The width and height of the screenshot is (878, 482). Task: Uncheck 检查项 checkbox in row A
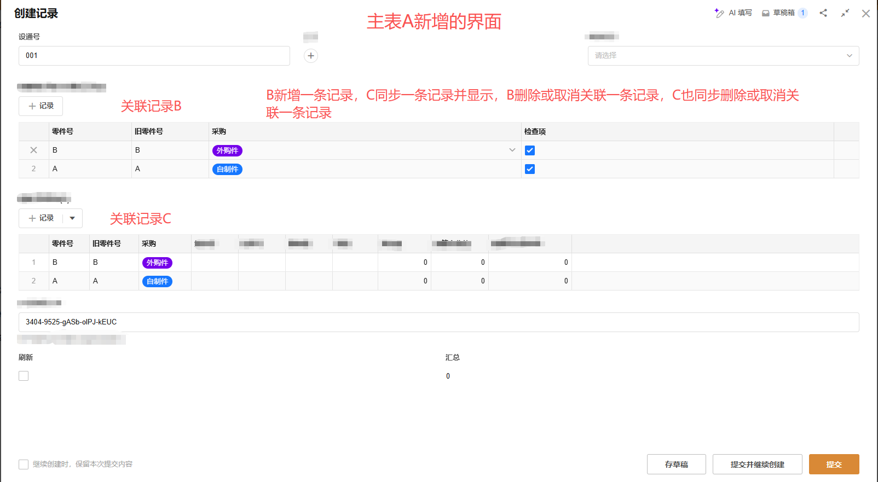[530, 169]
